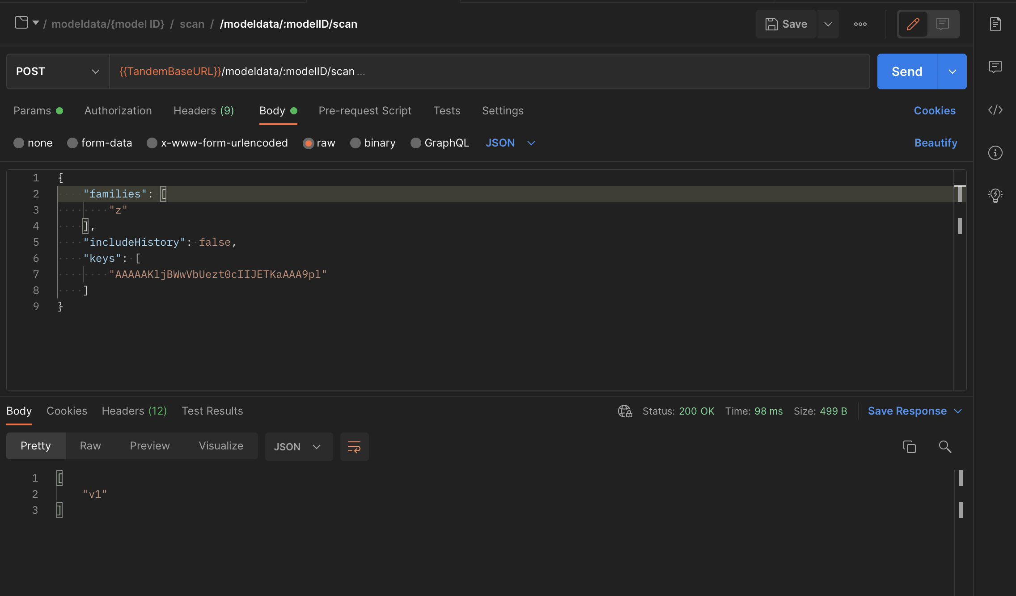Open the response Headers (12) tab

pyautogui.click(x=135, y=411)
